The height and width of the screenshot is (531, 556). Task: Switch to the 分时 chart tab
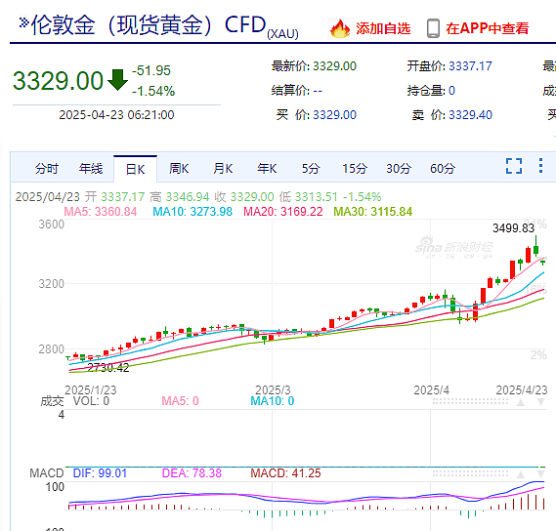coord(47,169)
